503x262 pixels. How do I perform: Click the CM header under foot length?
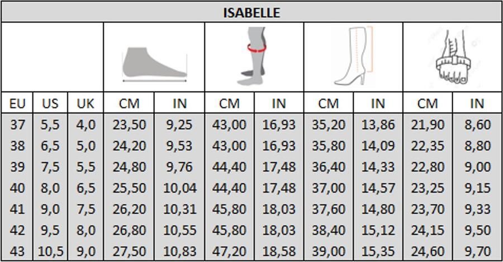129,104
